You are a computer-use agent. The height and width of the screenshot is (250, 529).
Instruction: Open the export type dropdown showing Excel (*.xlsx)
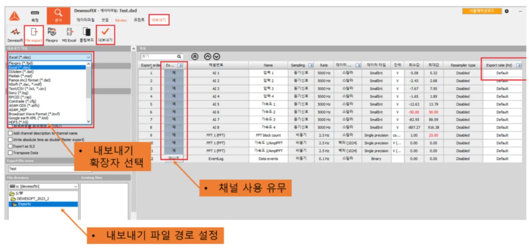click(x=50, y=57)
